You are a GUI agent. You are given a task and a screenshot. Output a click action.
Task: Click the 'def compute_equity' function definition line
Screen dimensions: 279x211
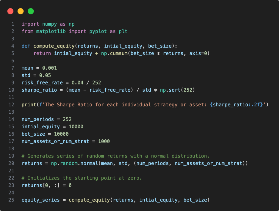click(x=99, y=46)
